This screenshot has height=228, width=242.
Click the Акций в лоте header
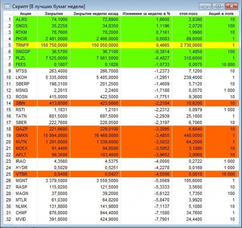tap(221, 14)
